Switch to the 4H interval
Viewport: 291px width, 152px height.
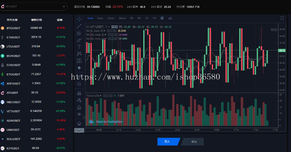pos(139,18)
